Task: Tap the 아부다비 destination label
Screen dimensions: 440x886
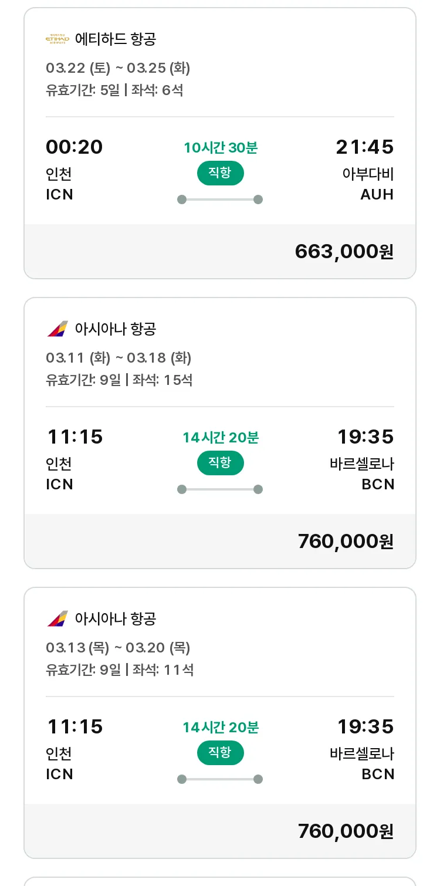Action: 368,174
